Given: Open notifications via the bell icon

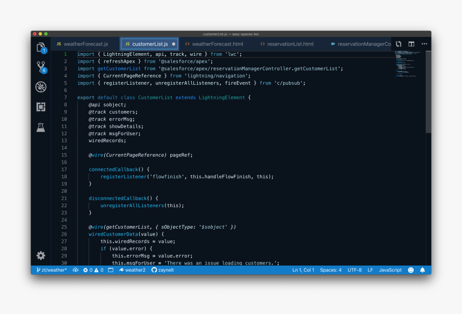Looking at the screenshot, I should (422, 270).
